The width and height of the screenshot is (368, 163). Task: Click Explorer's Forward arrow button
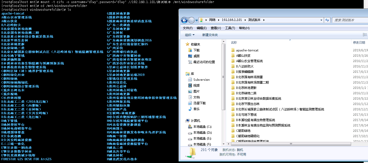tap(191, 20)
